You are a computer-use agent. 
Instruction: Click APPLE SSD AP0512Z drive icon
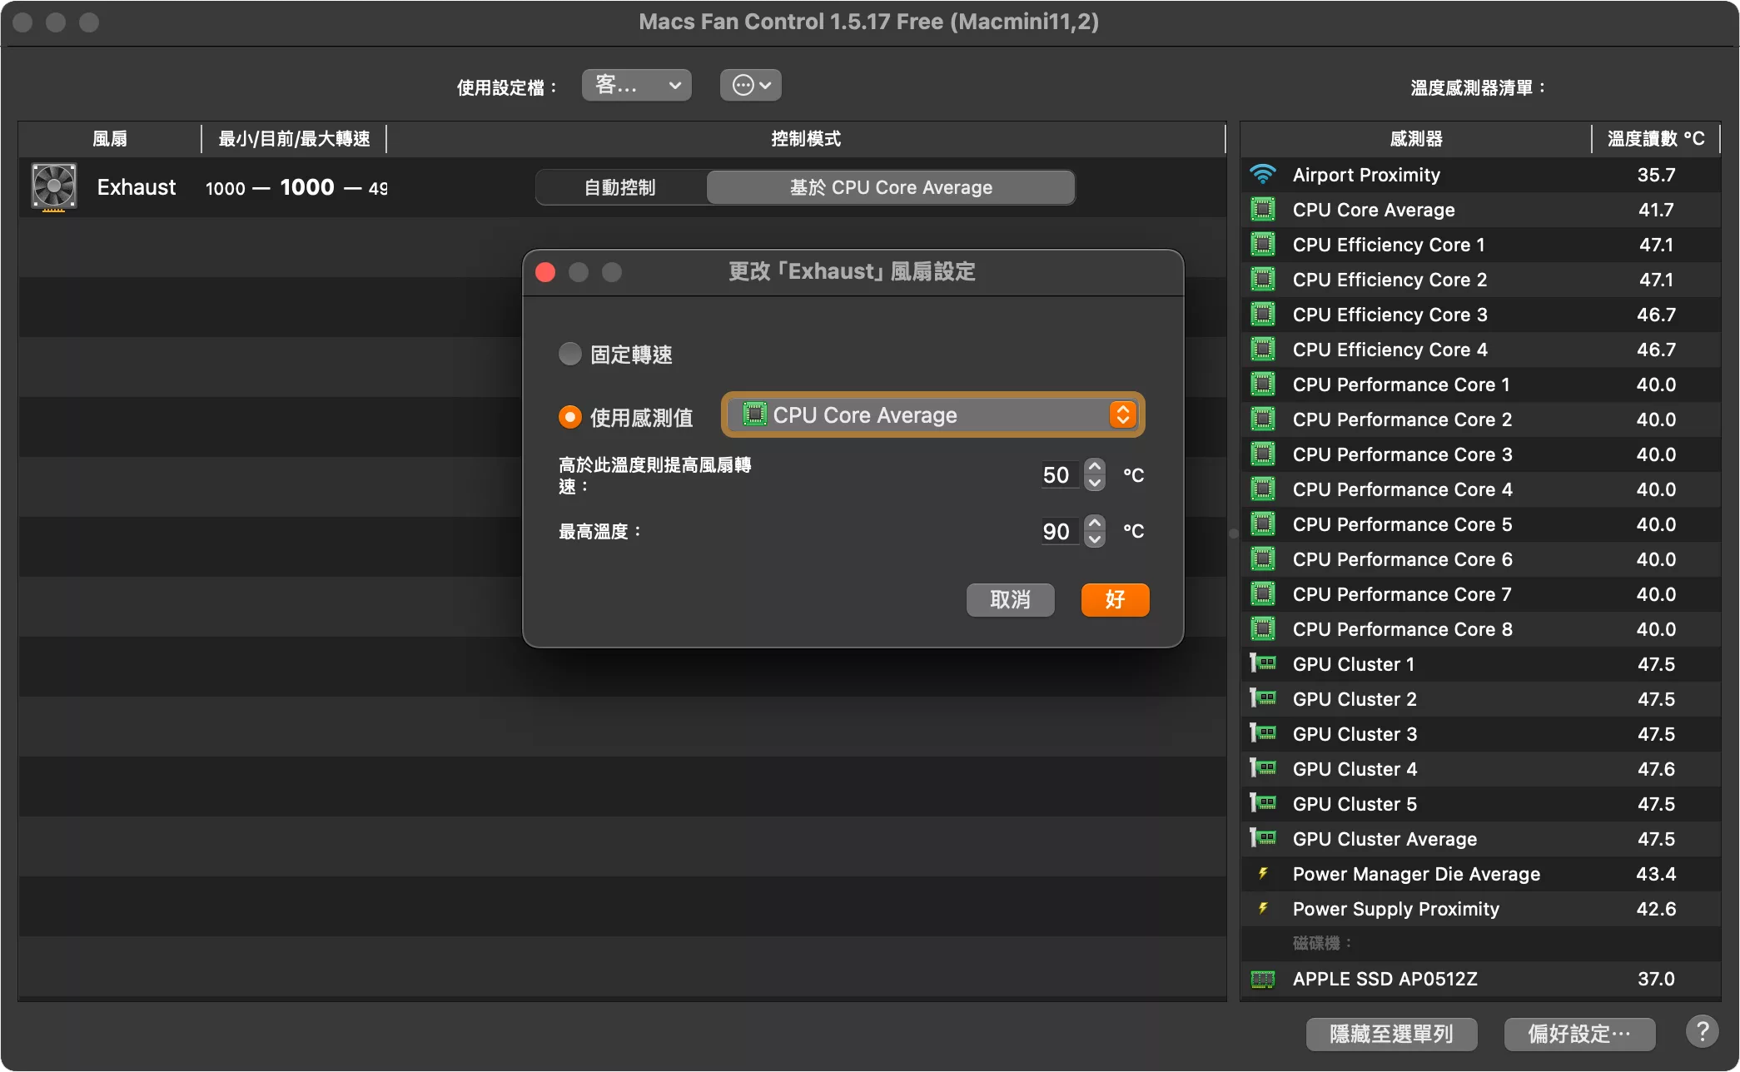point(1263,979)
